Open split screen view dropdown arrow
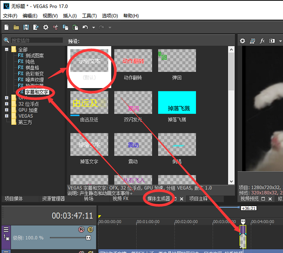Screen dimensions: 283x253 pos(280,41)
